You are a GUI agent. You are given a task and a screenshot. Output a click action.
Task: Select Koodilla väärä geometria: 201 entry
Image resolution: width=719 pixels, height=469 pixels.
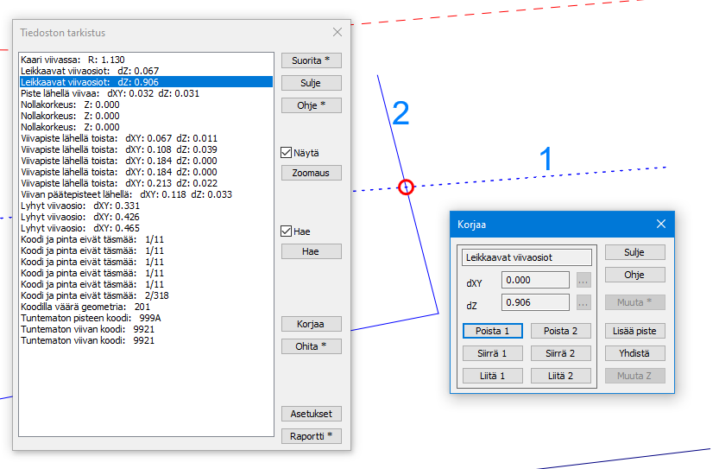tap(85, 307)
